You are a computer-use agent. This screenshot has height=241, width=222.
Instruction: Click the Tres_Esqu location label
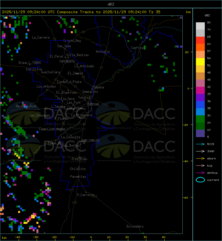[x=79, y=159]
